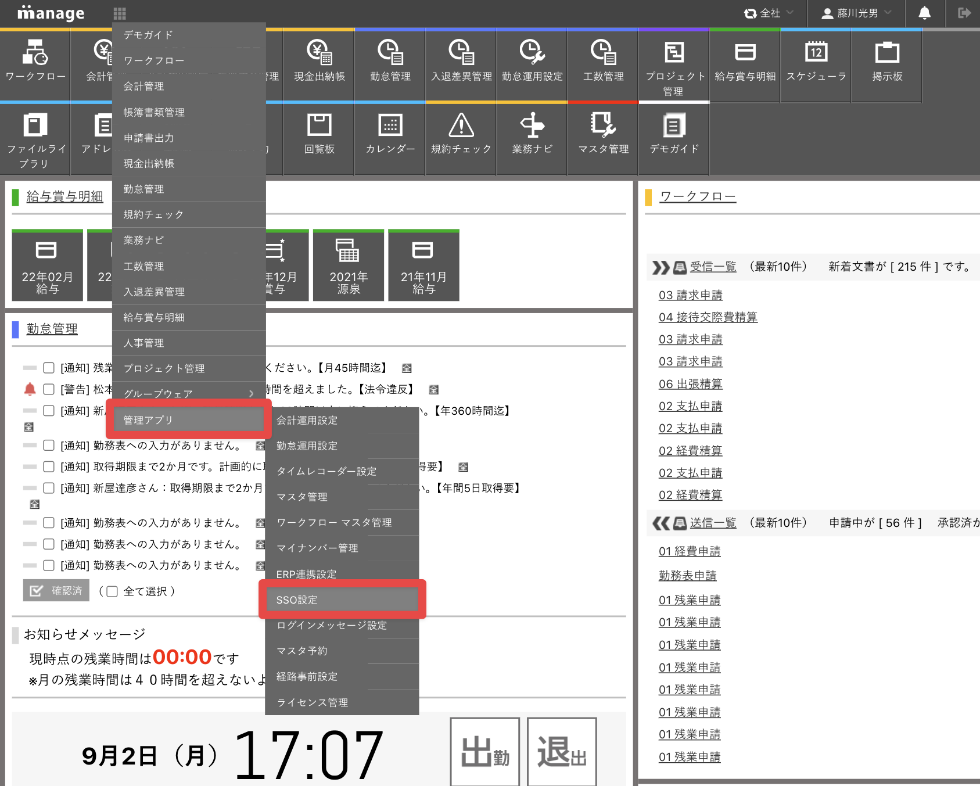Choose タイムレコーダー設定 submenu entry
Screen dimensions: 980x786
pyautogui.click(x=342, y=471)
